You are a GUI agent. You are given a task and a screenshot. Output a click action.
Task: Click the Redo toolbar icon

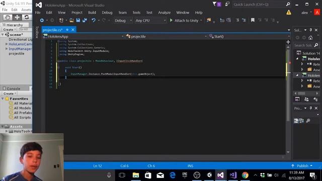[104, 20]
